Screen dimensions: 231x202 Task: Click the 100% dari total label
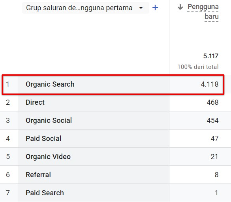click(x=198, y=67)
